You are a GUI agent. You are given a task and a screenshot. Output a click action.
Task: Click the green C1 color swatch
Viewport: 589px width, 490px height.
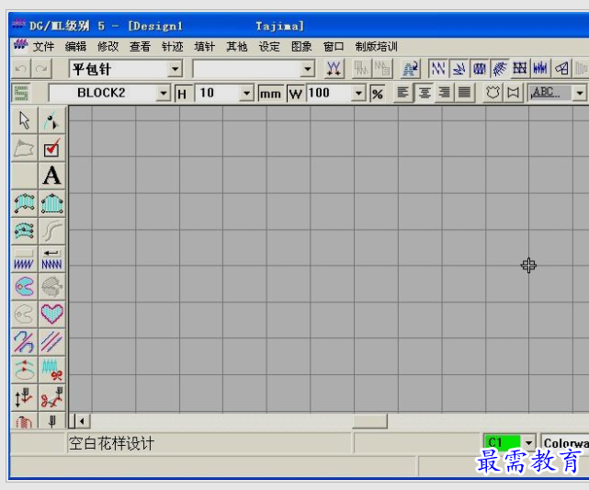click(x=503, y=442)
